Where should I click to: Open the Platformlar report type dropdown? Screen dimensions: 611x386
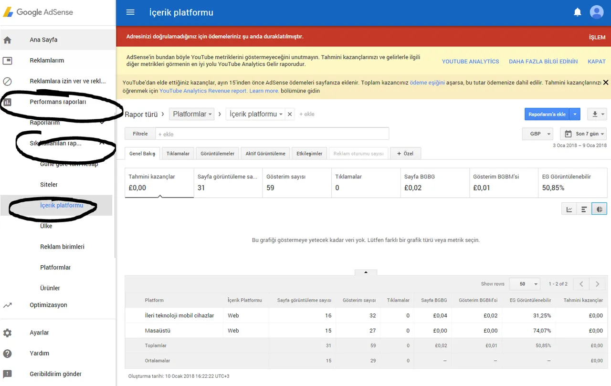[192, 114]
